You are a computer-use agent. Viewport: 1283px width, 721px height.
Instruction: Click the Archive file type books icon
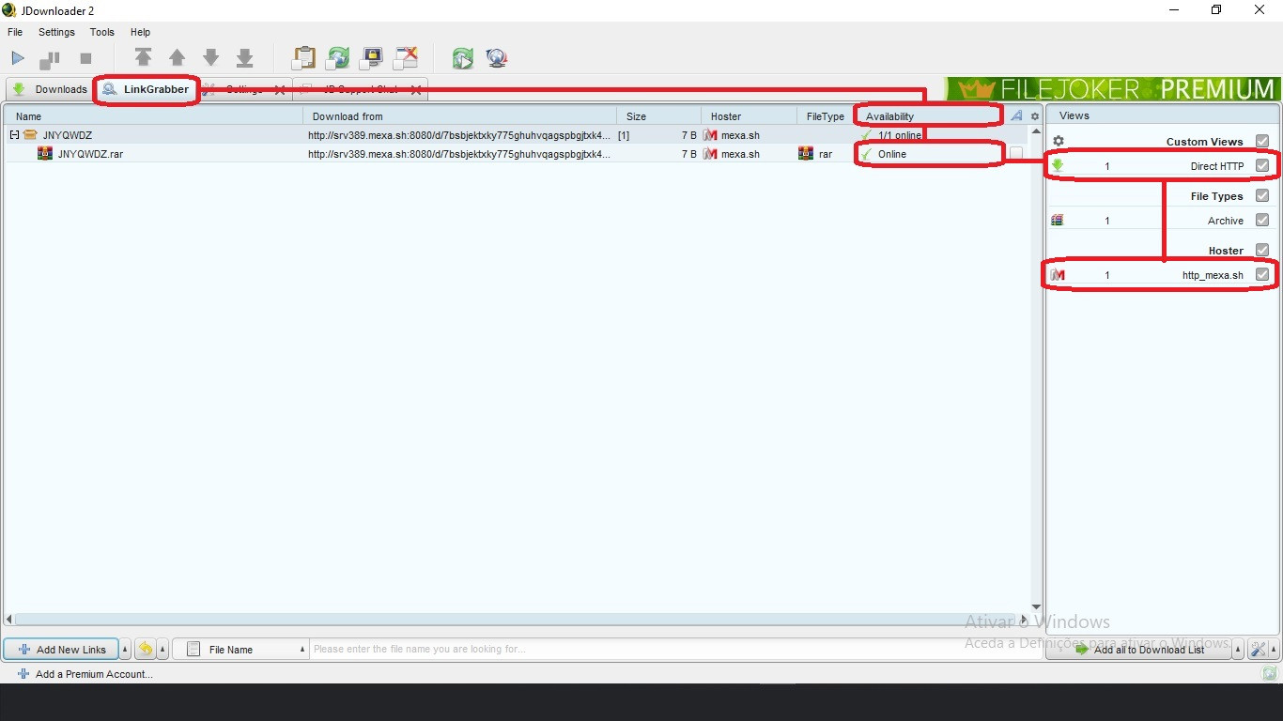click(x=1058, y=221)
